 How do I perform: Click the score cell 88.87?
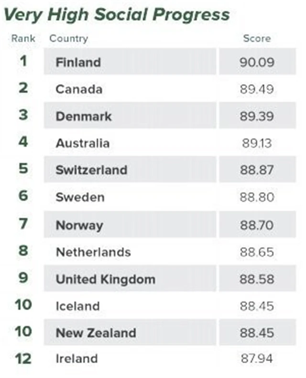[257, 170]
